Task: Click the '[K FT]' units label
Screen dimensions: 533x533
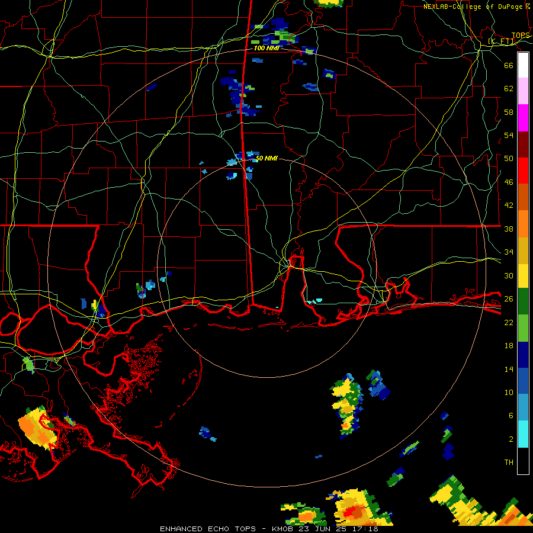Action: pos(502,41)
